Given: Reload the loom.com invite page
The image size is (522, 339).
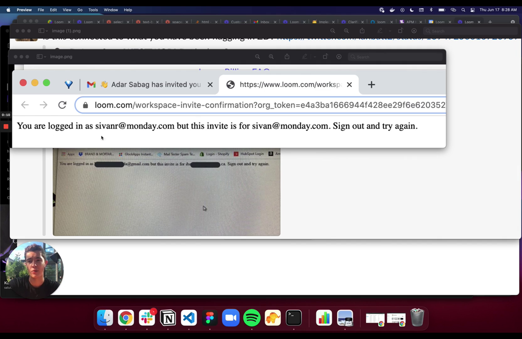Looking at the screenshot, I should 62,105.
